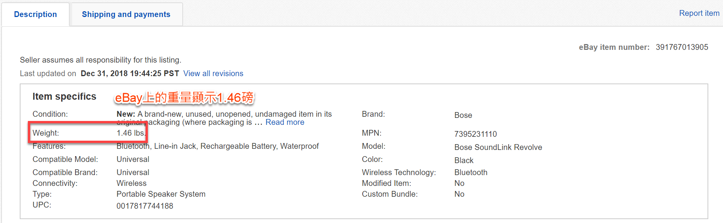Click the Report item link
Viewport: 723px width, 223px height.
699,13
